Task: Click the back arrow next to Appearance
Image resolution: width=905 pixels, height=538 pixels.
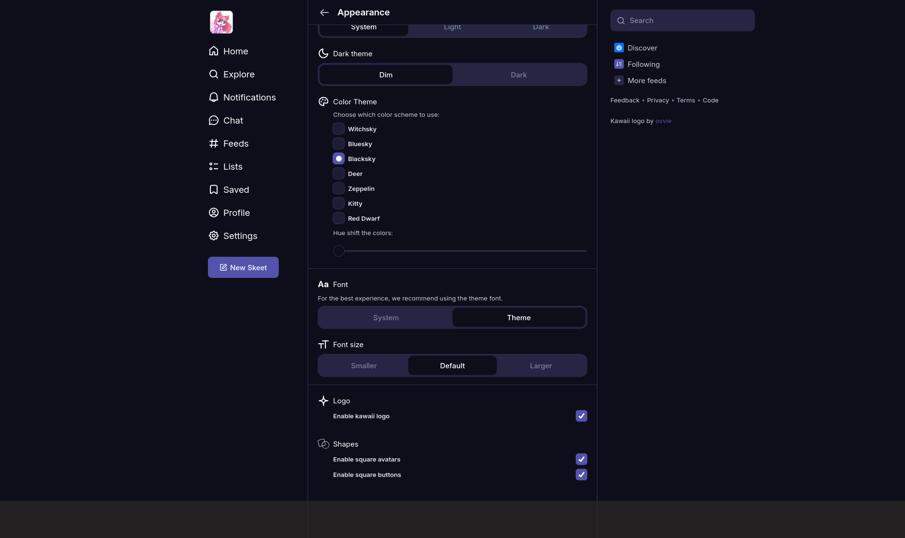Action: coord(324,13)
